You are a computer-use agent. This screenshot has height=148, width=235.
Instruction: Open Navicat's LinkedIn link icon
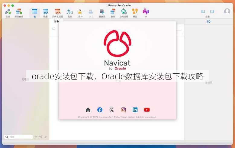(x=135, y=110)
